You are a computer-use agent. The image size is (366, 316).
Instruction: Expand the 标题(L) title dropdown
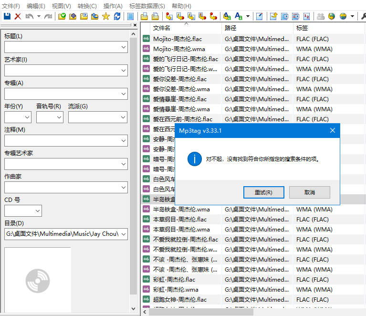pos(124,47)
